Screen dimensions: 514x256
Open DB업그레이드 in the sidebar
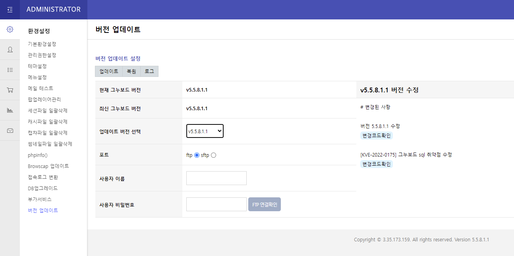pos(43,188)
